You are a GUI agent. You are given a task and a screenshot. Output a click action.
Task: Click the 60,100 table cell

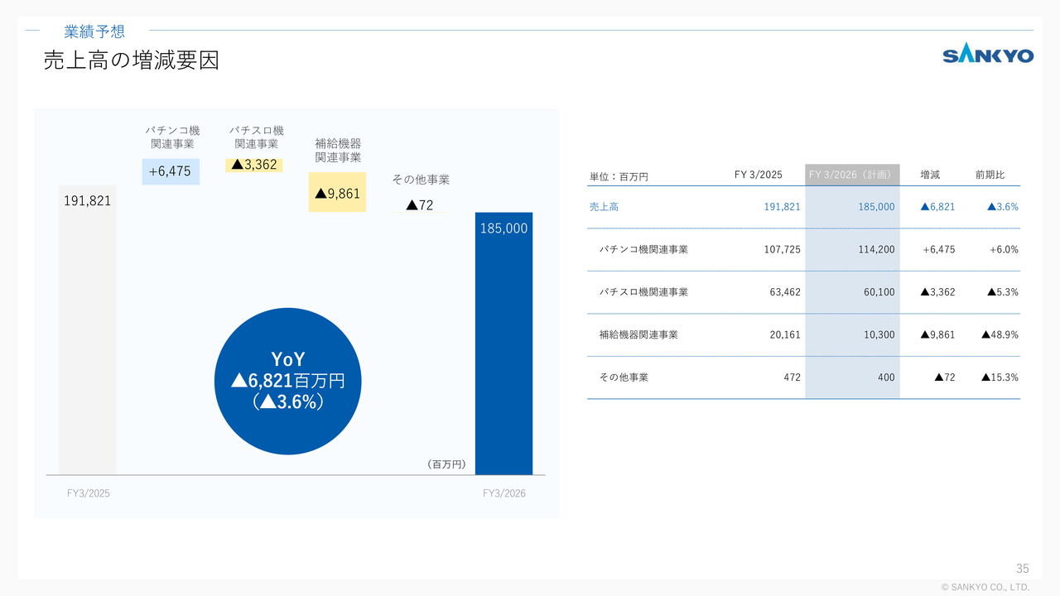[879, 292]
